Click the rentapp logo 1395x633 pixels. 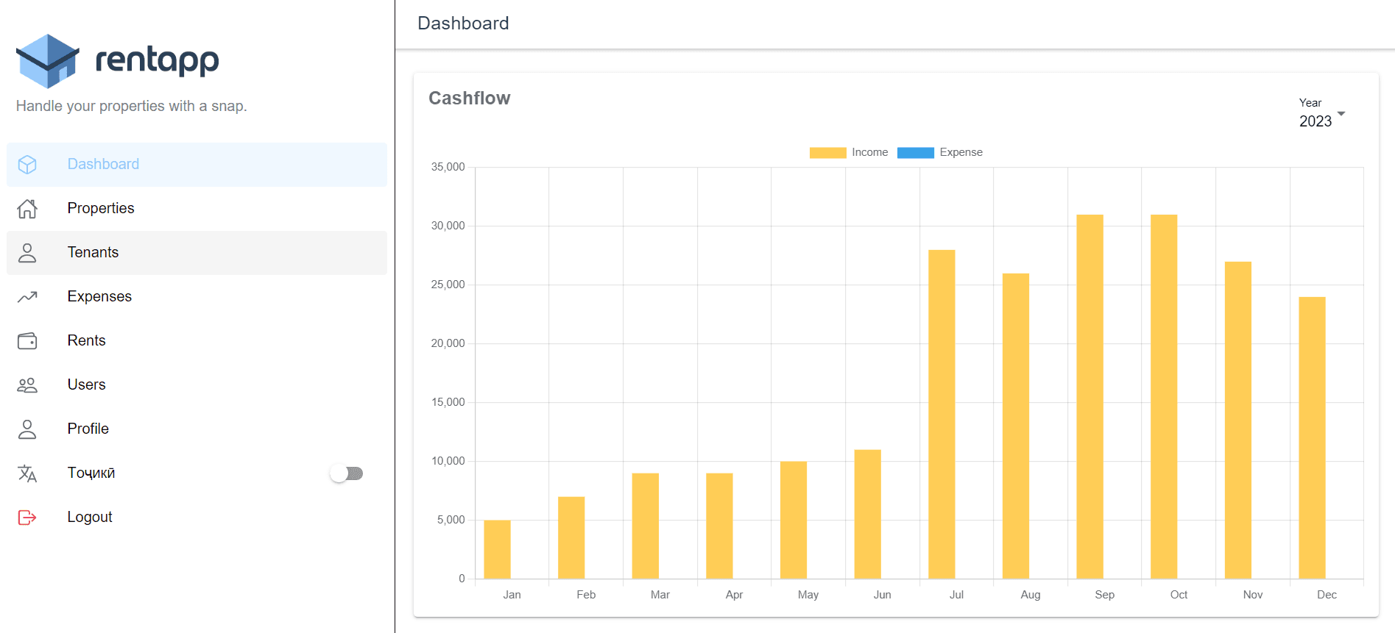click(x=118, y=60)
